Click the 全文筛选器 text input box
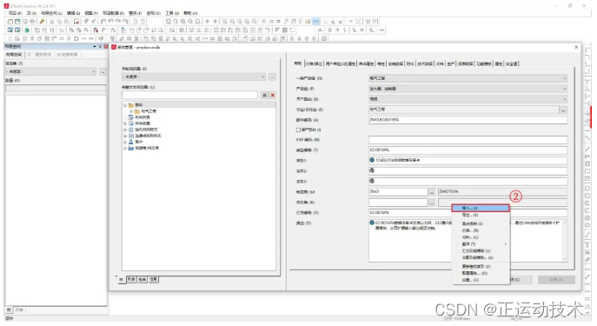Viewport: 597px width, 326px height. click(x=190, y=96)
